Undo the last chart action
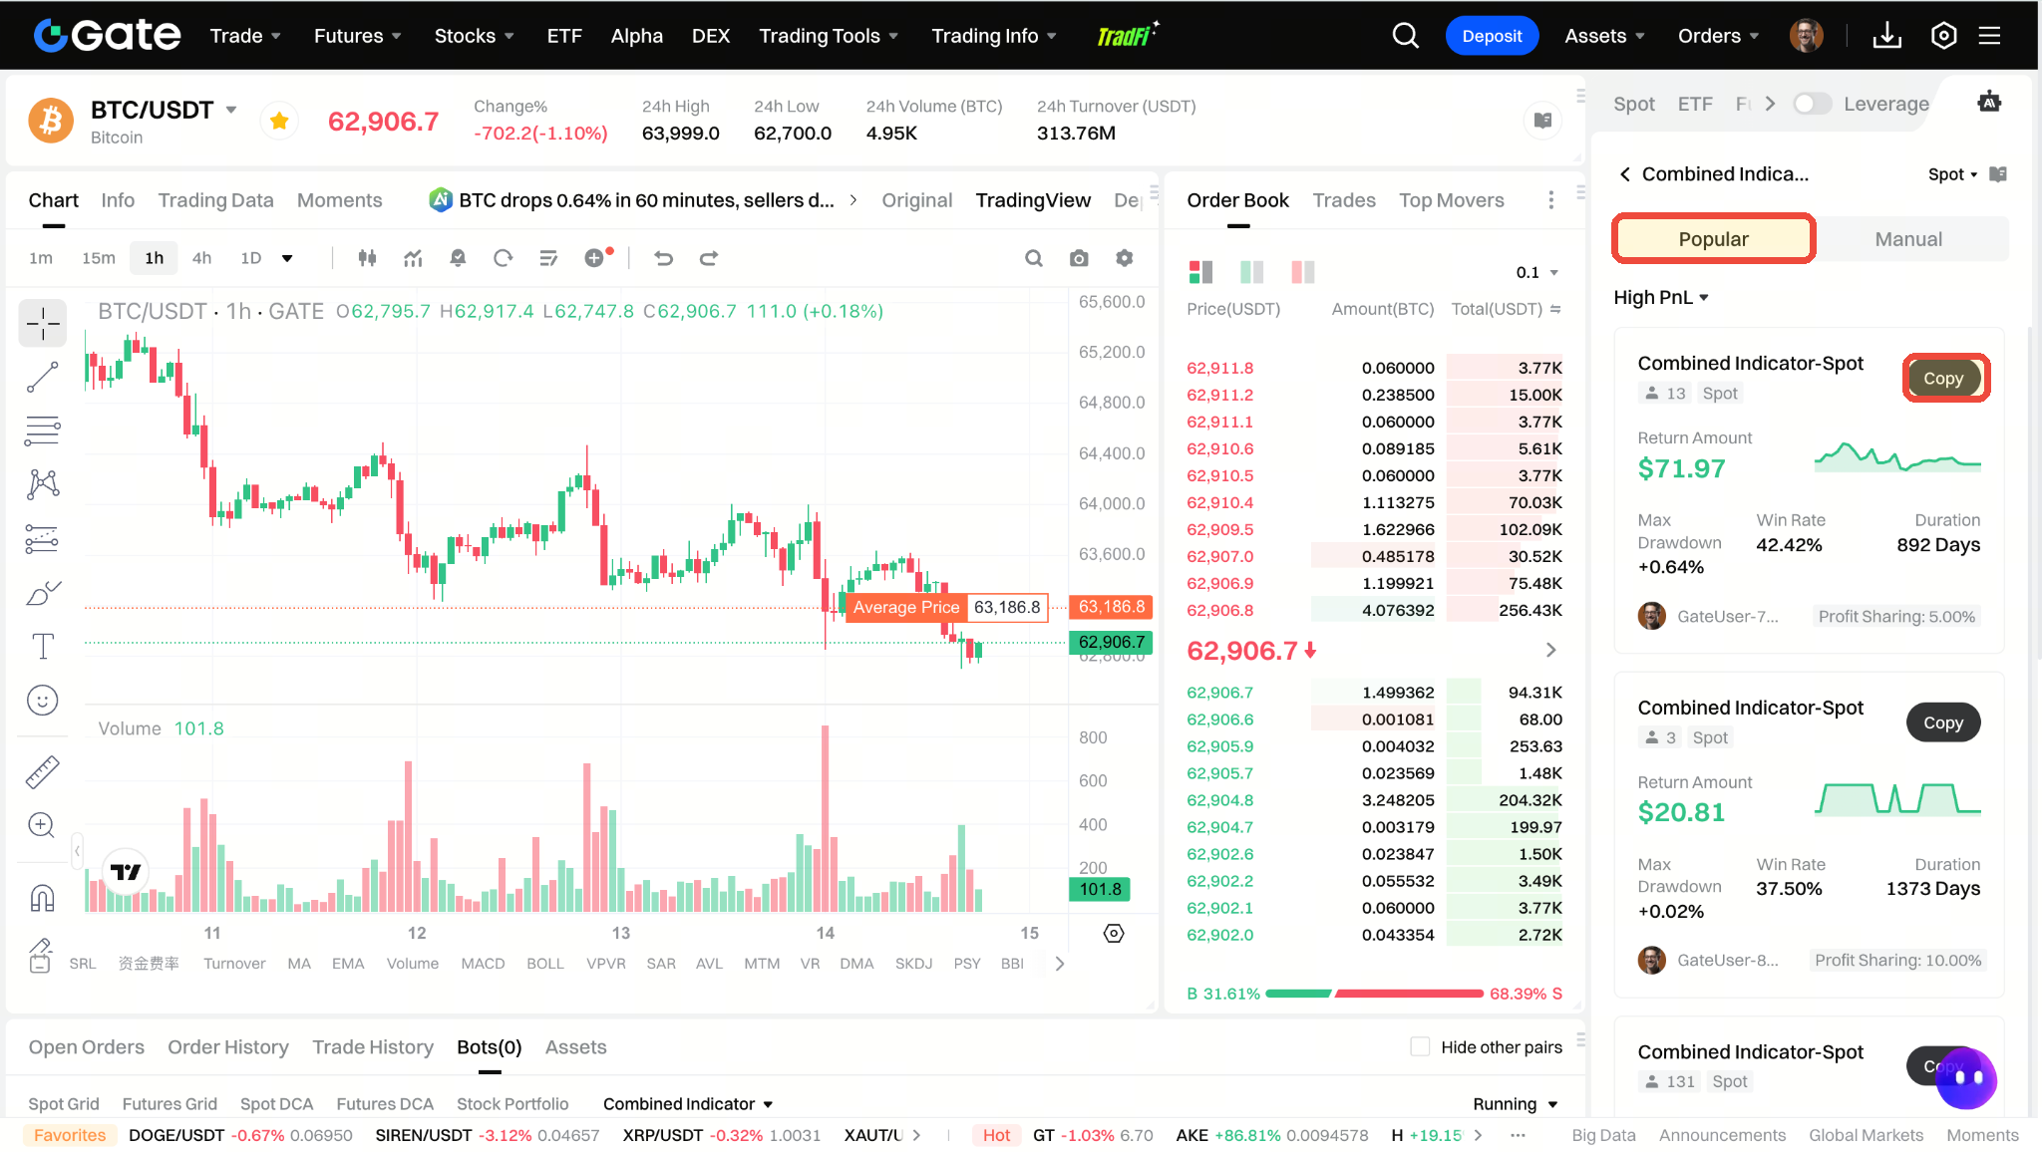 663,258
